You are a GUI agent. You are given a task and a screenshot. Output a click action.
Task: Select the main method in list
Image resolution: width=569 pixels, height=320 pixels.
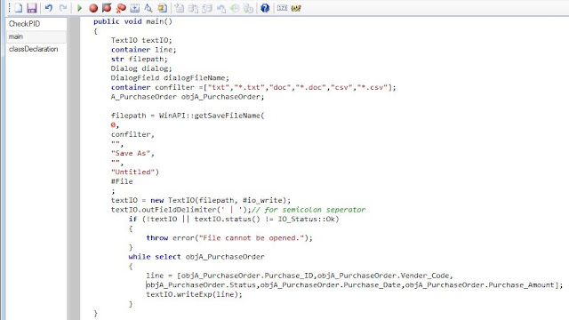[36, 36]
